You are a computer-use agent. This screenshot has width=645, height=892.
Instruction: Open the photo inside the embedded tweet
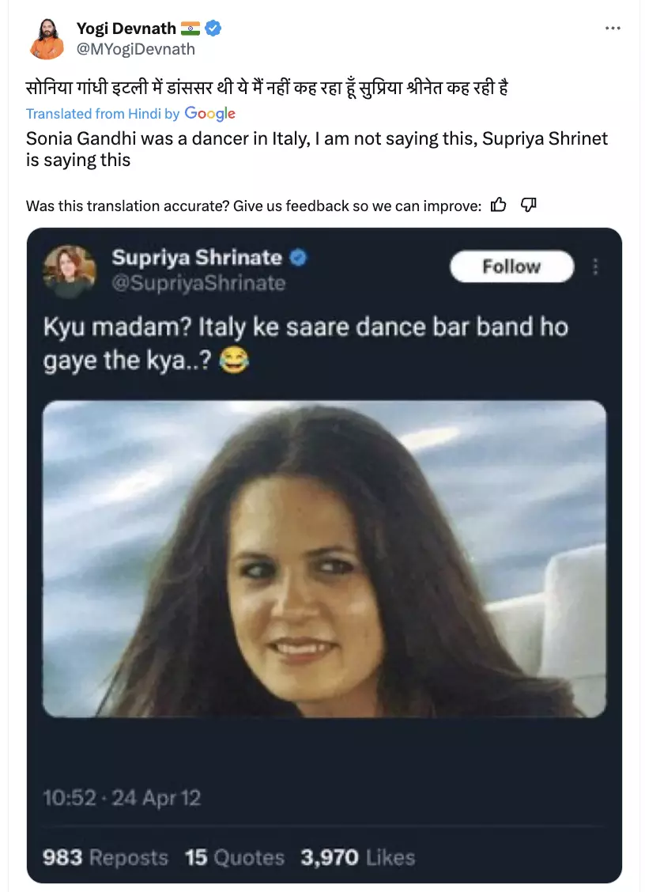(x=324, y=558)
